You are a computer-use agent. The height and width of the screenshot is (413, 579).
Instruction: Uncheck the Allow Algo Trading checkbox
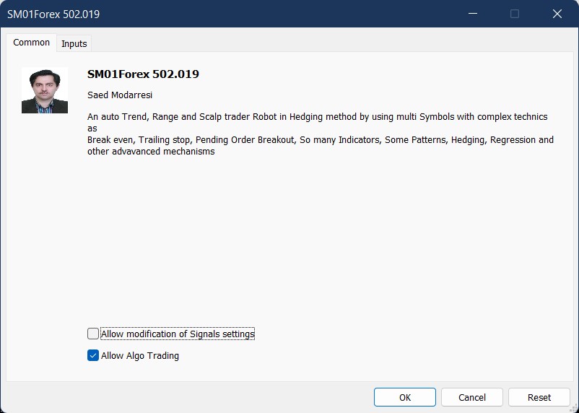(x=93, y=355)
